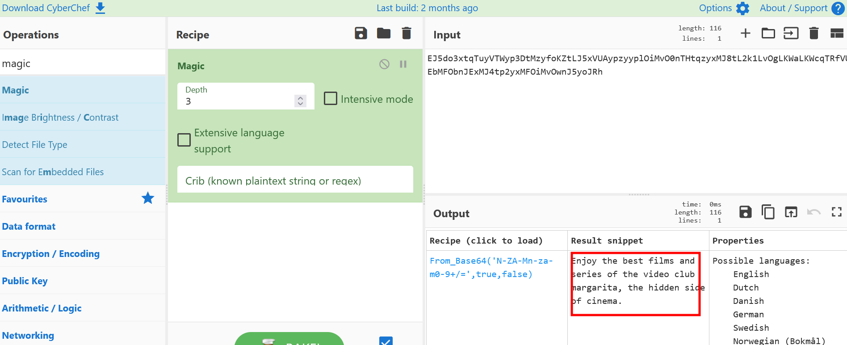Clear the recipe with trash icon

(x=406, y=34)
